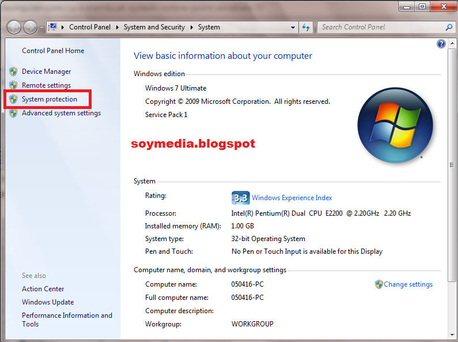Image resolution: width=458 pixels, height=342 pixels.
Task: Click the Refresh button in address bar
Action: click(306, 28)
